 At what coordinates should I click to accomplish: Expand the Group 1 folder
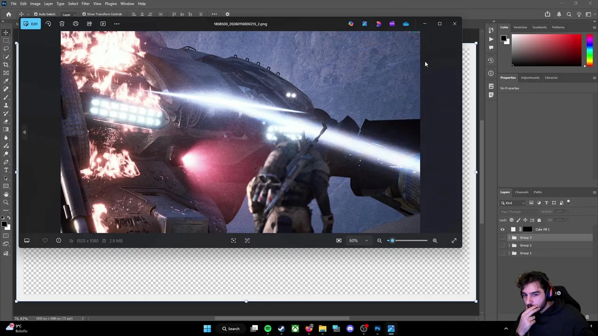(x=509, y=253)
